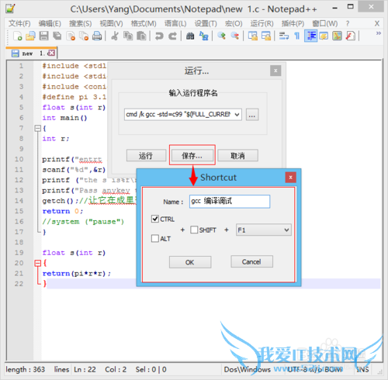Click the menu bar X close document button

pyautogui.click(x=377, y=24)
